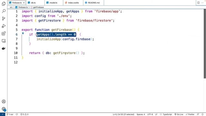Change indentation via Spaces: 4
Viewport: 206px width, 116px height.
(x=141, y=114)
